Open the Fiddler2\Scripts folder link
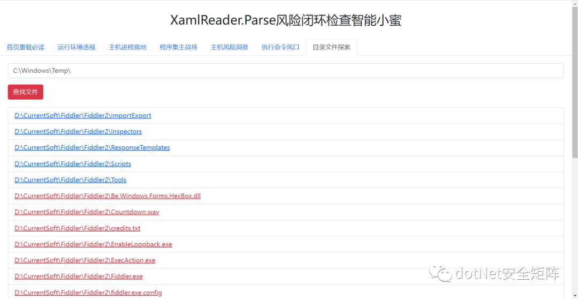The height and width of the screenshot is (299, 578). click(x=73, y=164)
